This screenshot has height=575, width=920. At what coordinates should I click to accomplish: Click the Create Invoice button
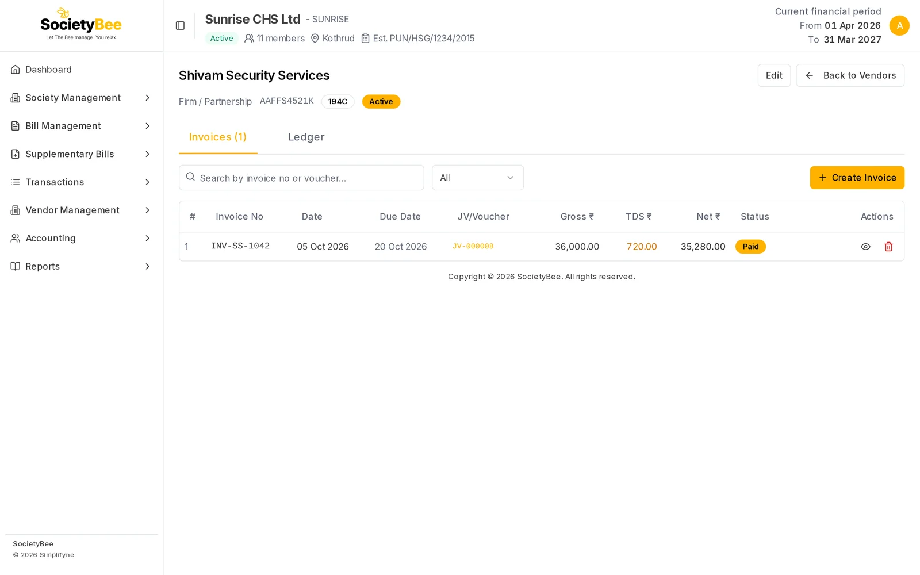click(x=857, y=178)
